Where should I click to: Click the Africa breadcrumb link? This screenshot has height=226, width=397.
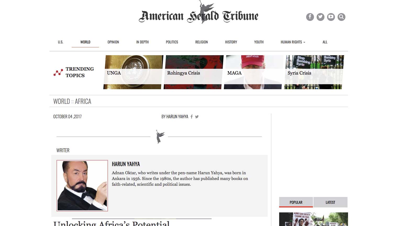(x=83, y=101)
